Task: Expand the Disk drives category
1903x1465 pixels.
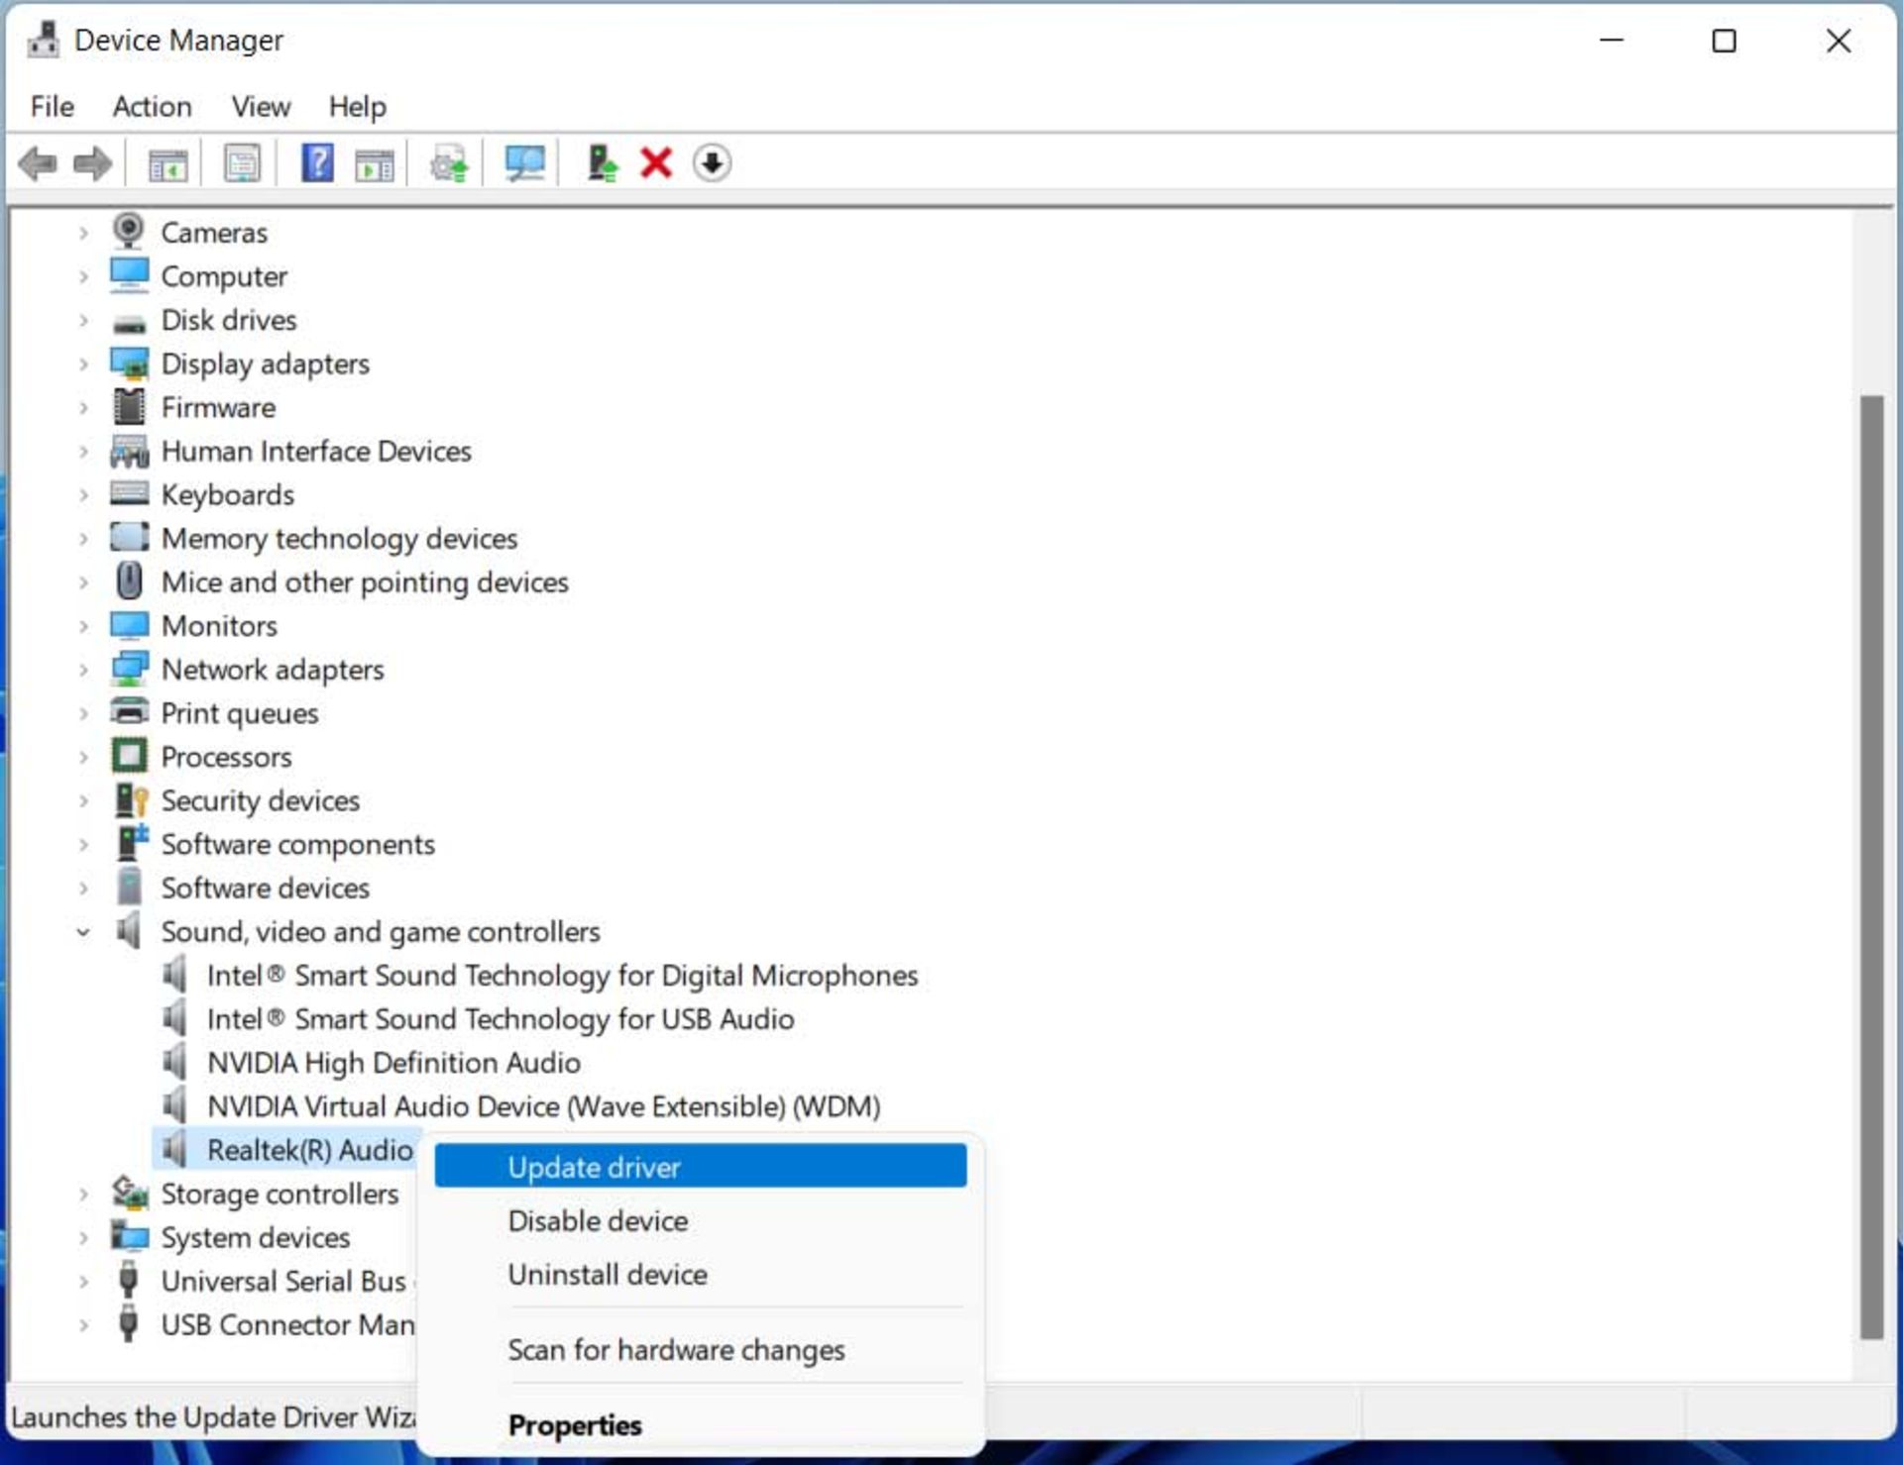Action: tap(83, 320)
